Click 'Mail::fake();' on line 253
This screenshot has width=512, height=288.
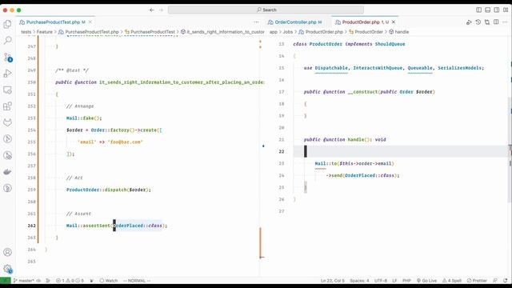[x=84, y=118]
